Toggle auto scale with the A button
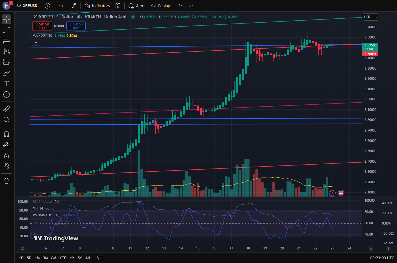 pos(371,249)
